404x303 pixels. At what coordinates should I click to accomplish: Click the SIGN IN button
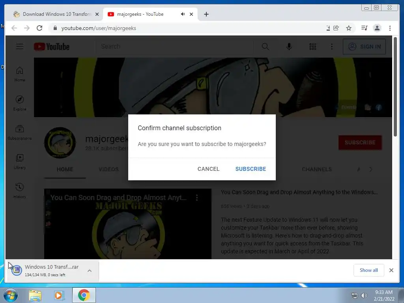[364, 47]
